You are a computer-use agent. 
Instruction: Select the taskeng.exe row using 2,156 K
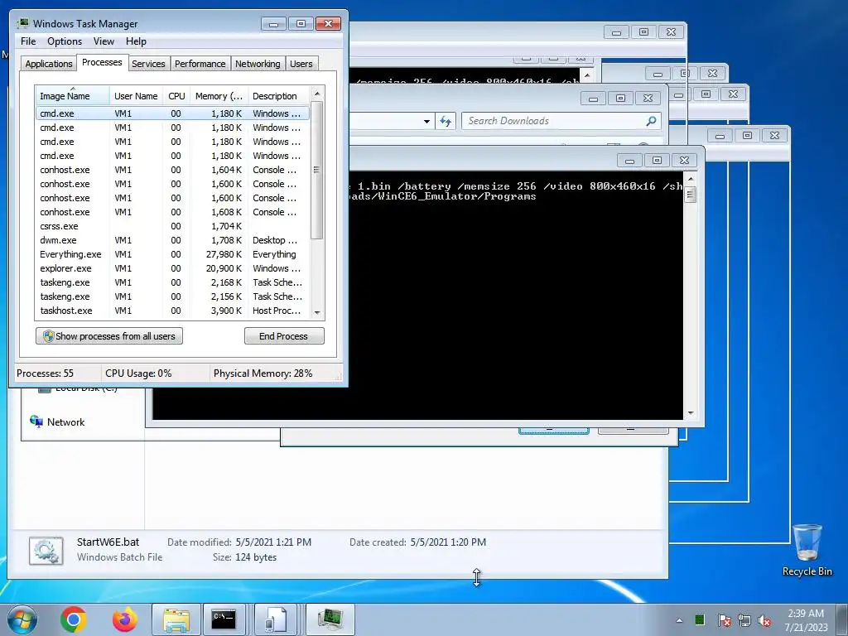172,296
